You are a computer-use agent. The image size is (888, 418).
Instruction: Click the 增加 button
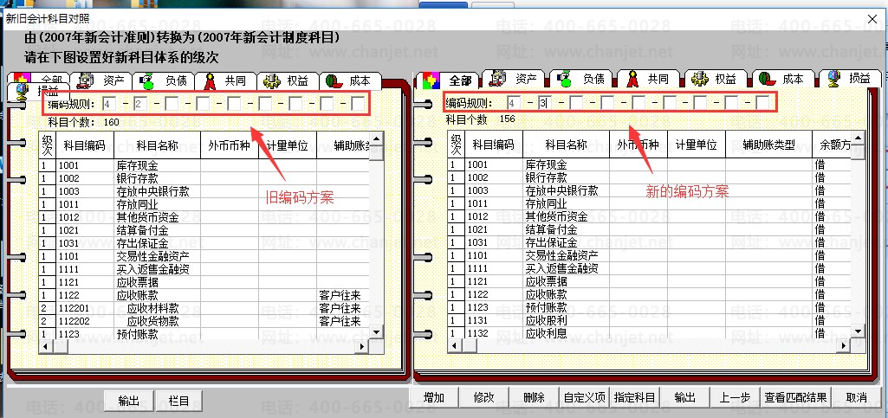433,397
